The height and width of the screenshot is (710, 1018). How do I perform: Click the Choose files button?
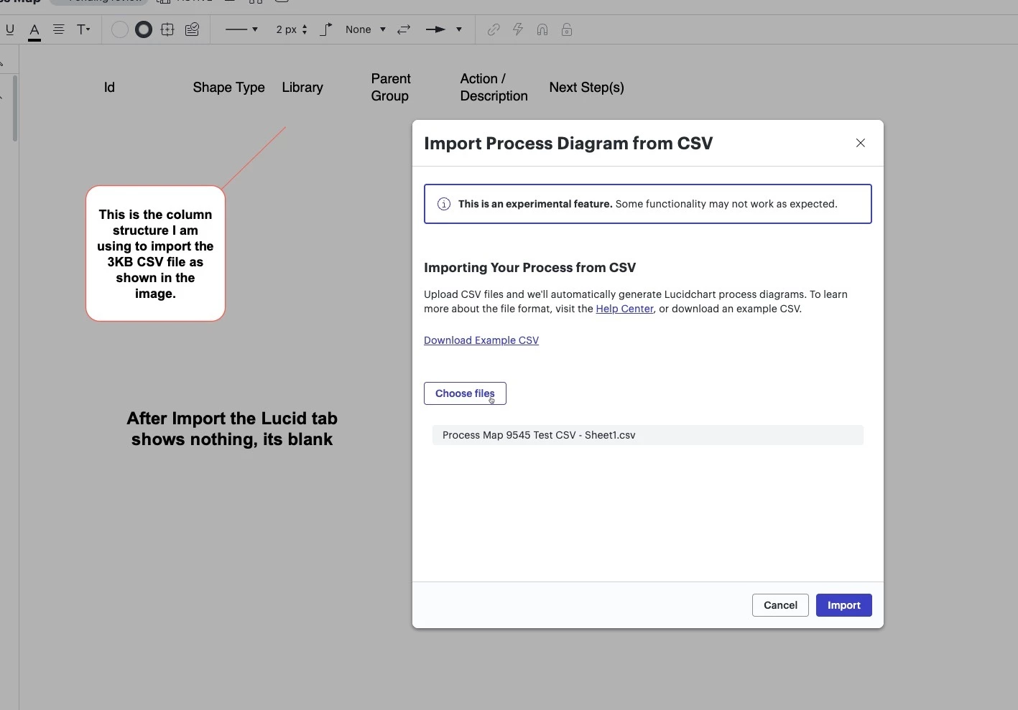coord(465,393)
